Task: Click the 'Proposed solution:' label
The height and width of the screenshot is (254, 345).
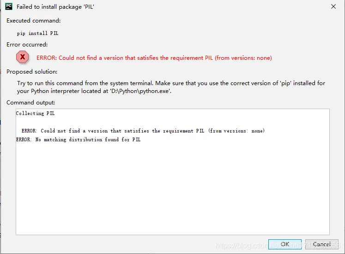Action: 32,72
